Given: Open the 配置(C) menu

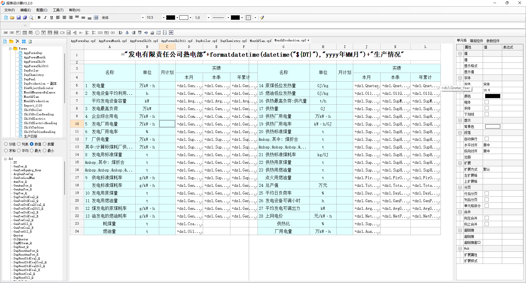Looking at the screenshot, I should click(42, 10).
